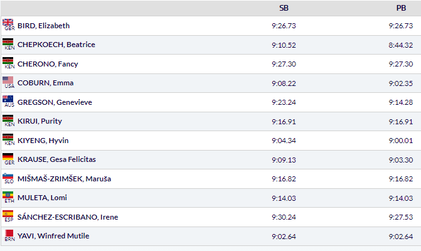Viewport: 421px width, 251px height.
Task: Click Beatrice Chepkoech's personal best 8:44.32
Action: [400, 45]
